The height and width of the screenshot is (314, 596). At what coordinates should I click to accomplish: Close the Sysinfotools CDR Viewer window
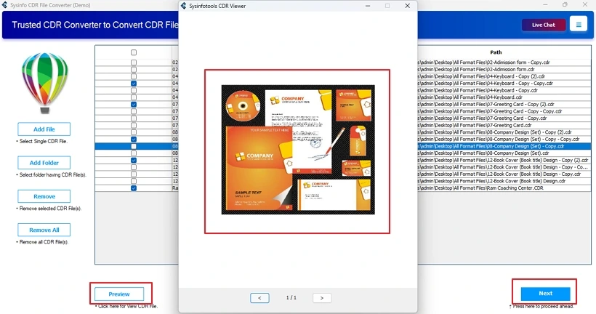[x=408, y=6]
